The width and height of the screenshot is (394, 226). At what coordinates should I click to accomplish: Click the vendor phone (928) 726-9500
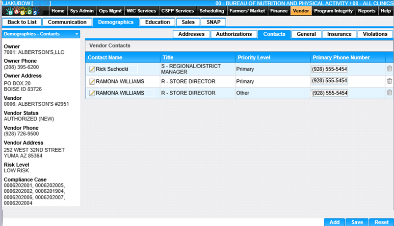(22, 134)
